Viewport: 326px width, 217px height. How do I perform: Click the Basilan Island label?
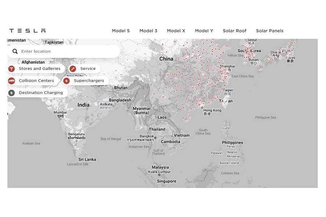(229, 163)
